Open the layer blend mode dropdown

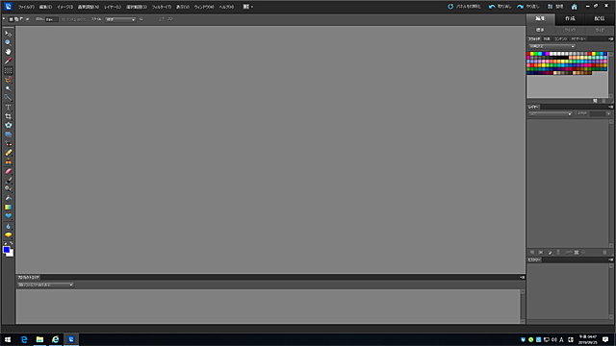[550, 113]
